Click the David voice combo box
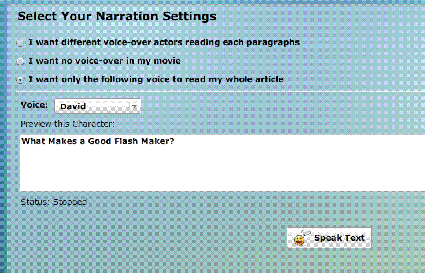Image resolution: width=425 pixels, height=273 pixels. coord(98,106)
